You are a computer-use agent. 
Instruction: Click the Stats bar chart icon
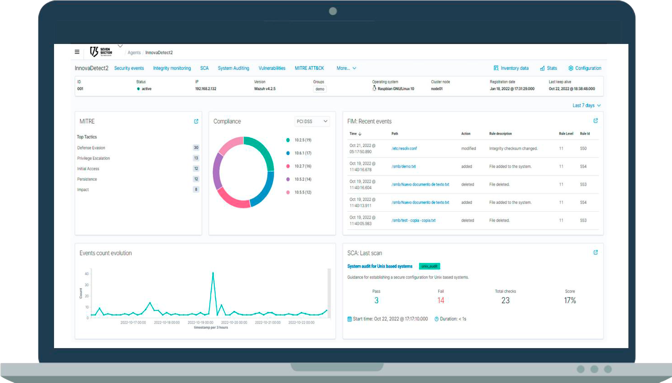(542, 68)
